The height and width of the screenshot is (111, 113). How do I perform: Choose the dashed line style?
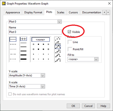tap(13, 44)
